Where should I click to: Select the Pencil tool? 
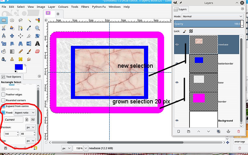[x=20, y=52]
